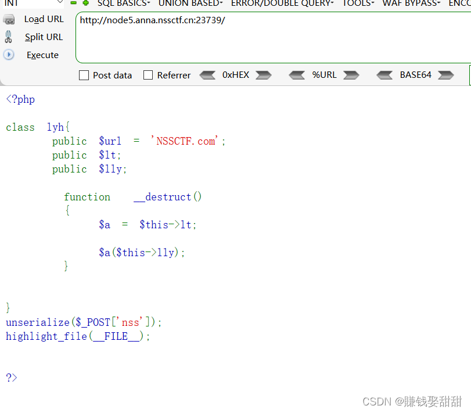Click the Load URL label

pos(44,19)
